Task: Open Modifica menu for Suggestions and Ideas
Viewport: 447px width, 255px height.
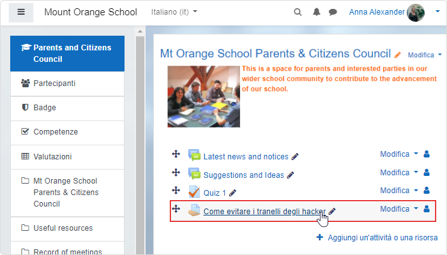Action: (x=399, y=173)
